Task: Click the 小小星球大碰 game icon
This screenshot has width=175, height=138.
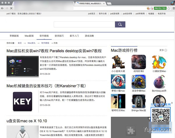Action: pyautogui.click(x=118, y=62)
